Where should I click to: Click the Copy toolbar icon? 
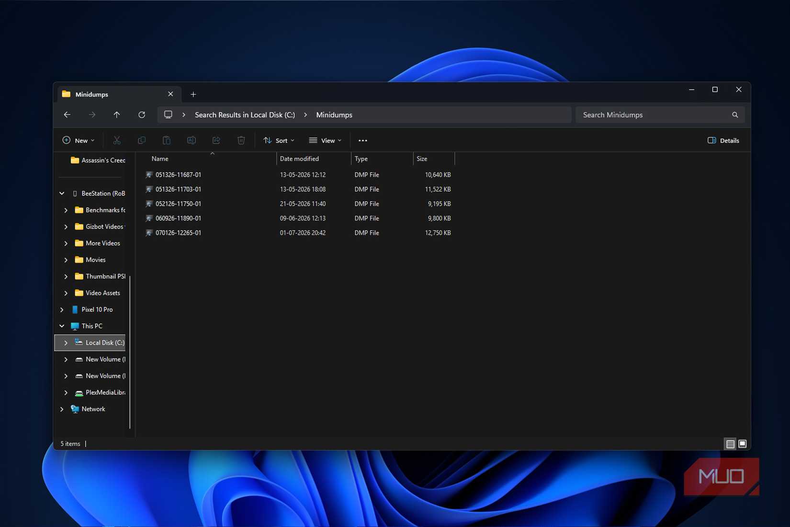[142, 140]
